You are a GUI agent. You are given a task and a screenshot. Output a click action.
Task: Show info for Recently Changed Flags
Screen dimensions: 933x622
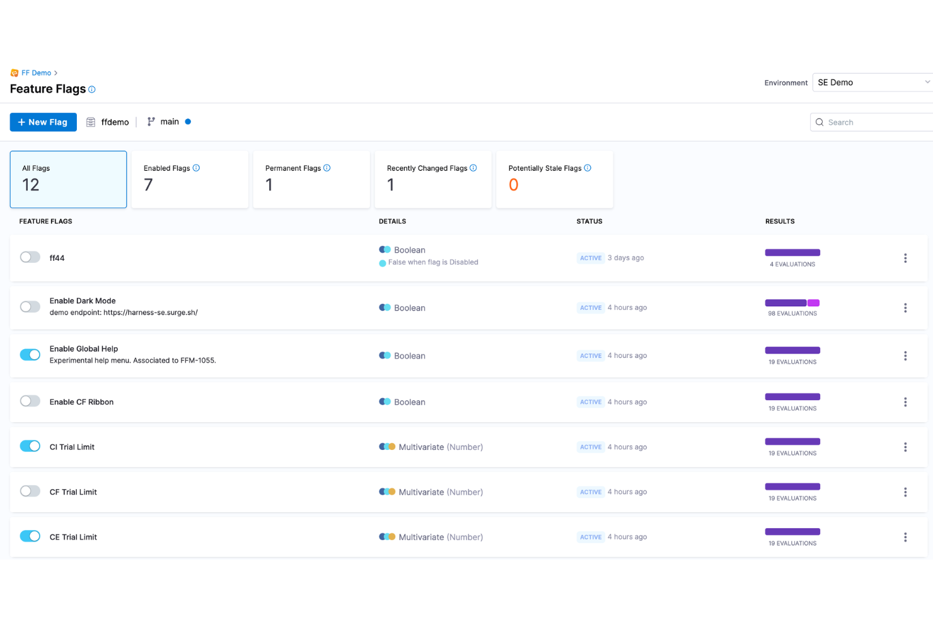tap(473, 168)
